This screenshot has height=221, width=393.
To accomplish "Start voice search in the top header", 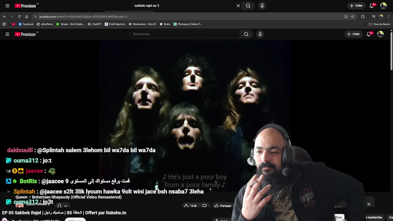I will (x=262, y=6).
